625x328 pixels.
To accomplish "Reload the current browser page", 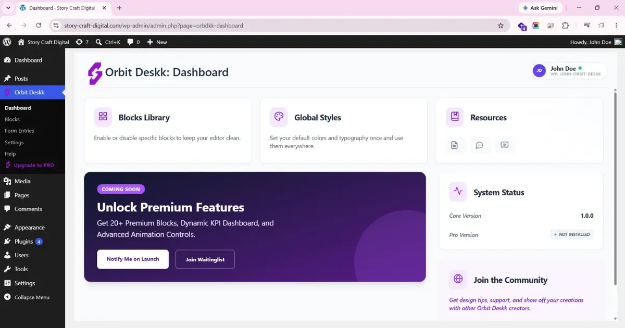I will [39, 25].
